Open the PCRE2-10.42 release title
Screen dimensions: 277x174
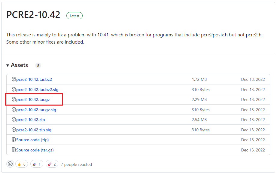click(33, 15)
